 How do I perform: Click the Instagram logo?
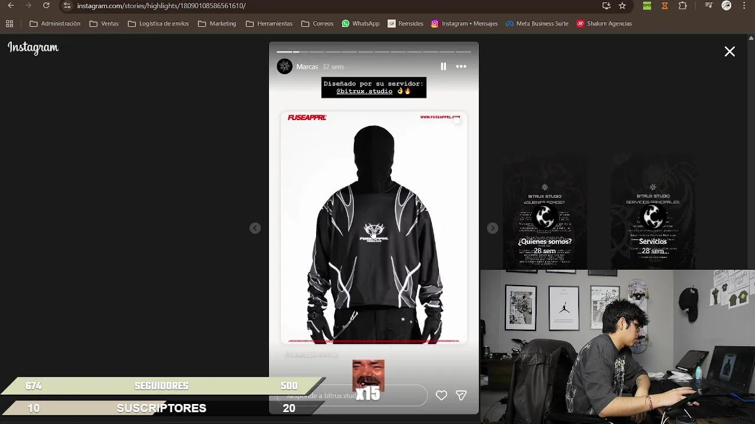[33, 48]
